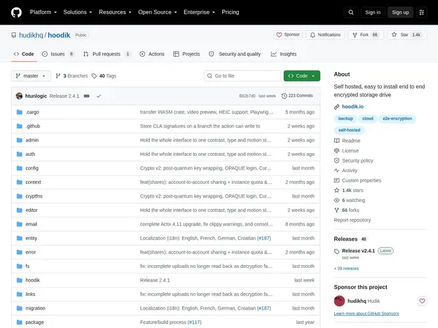View the 40 Tags link
The width and height of the screenshot is (438, 328).
click(104, 76)
